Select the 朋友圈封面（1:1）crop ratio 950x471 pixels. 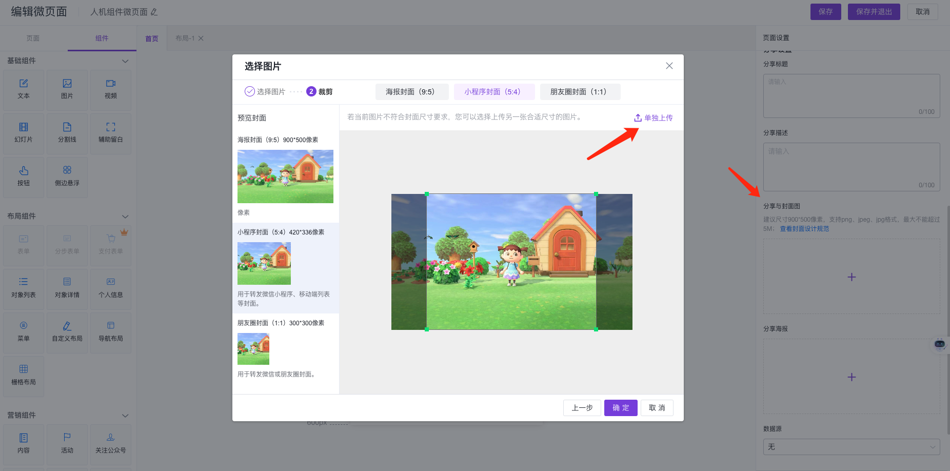click(580, 92)
